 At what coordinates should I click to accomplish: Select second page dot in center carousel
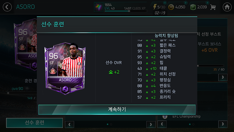(111, 124)
